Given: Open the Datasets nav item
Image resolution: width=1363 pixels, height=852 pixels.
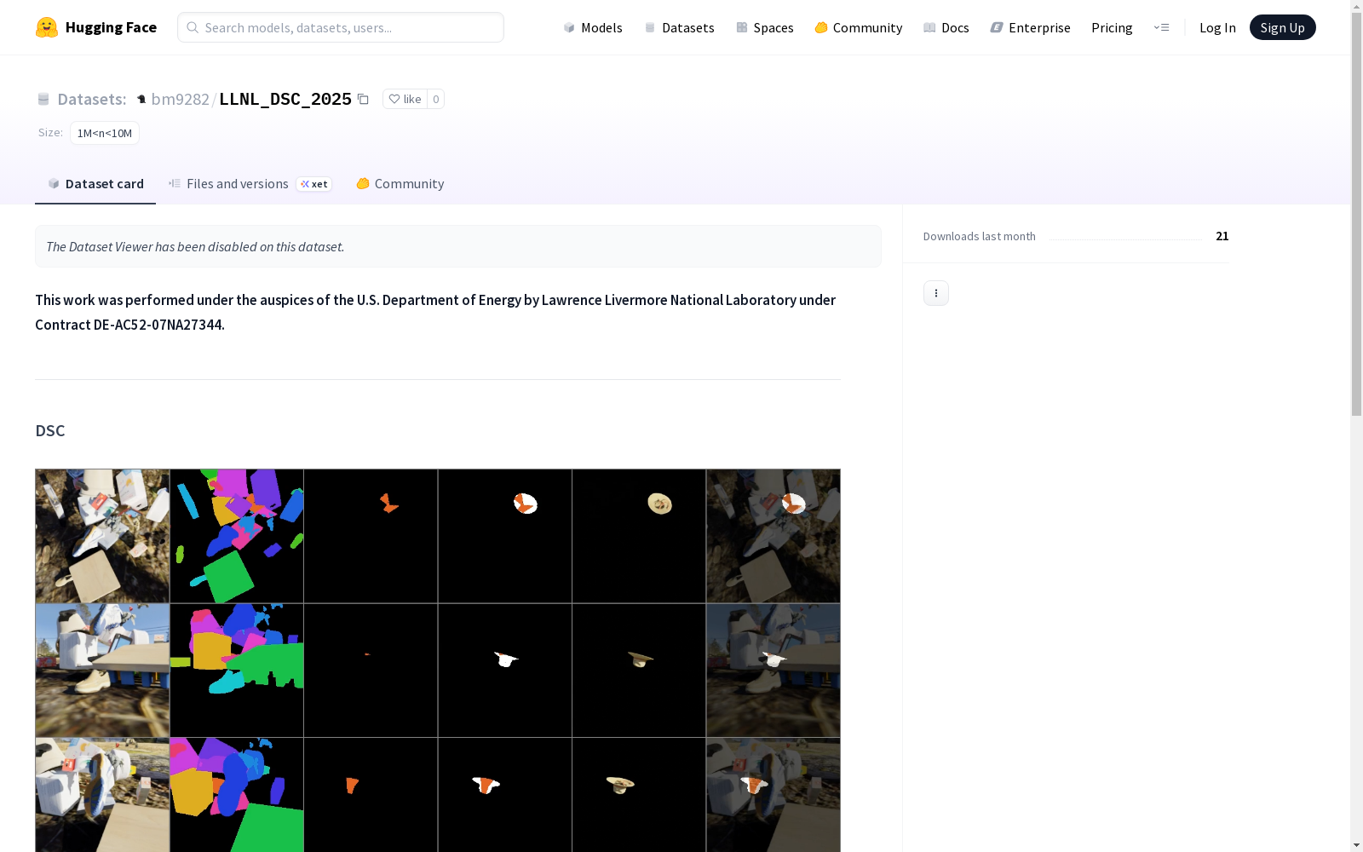Looking at the screenshot, I should click(679, 27).
